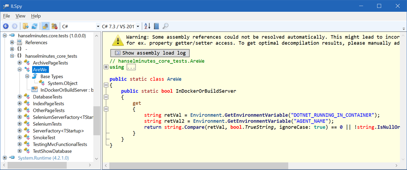This screenshot has height=170, width=407.
Task: Expand the '-' namespace node
Action: point(12,49)
